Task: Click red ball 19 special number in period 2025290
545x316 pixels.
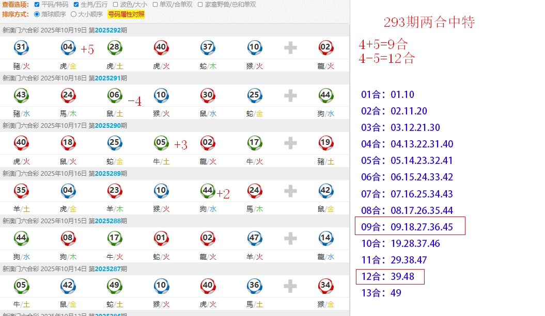Action: pos(325,143)
